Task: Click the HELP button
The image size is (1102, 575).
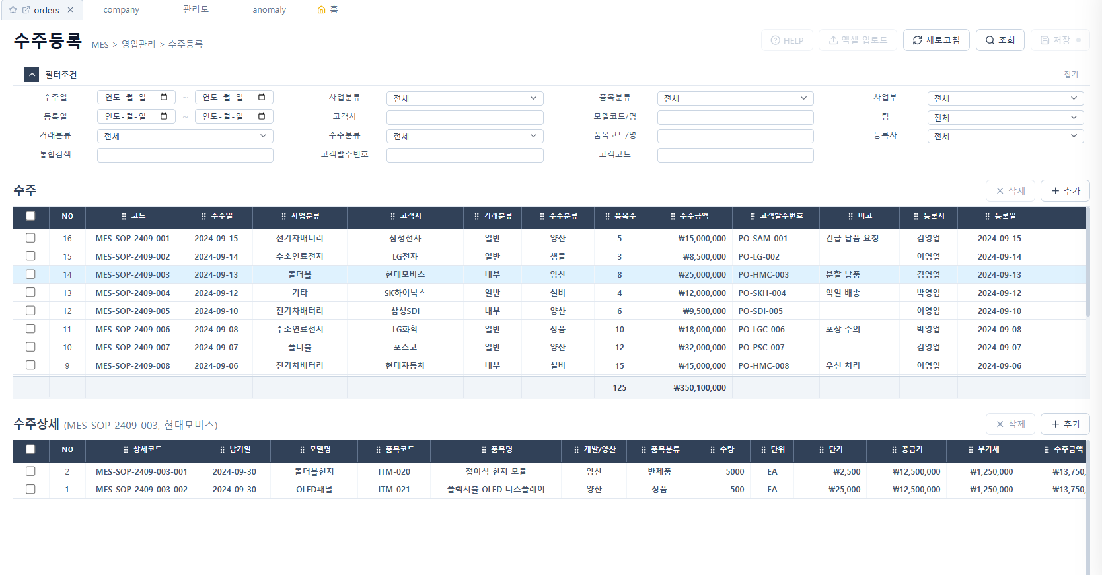Action: point(787,40)
